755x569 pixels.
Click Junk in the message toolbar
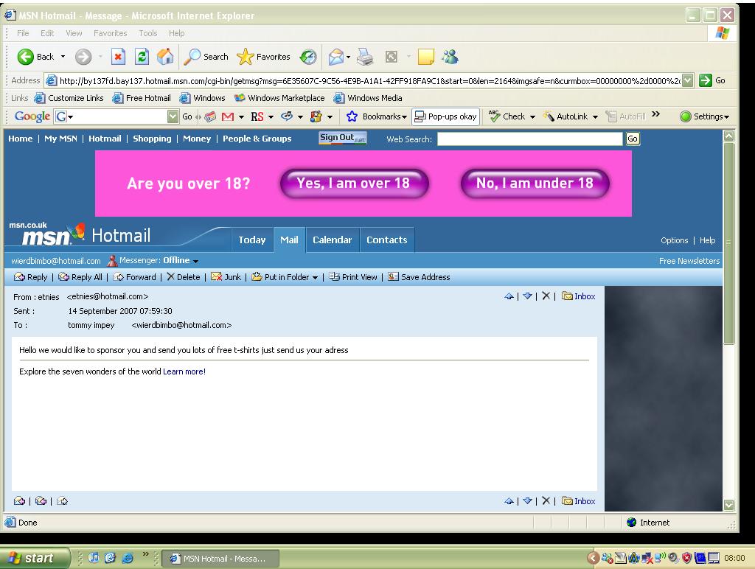tap(226, 277)
